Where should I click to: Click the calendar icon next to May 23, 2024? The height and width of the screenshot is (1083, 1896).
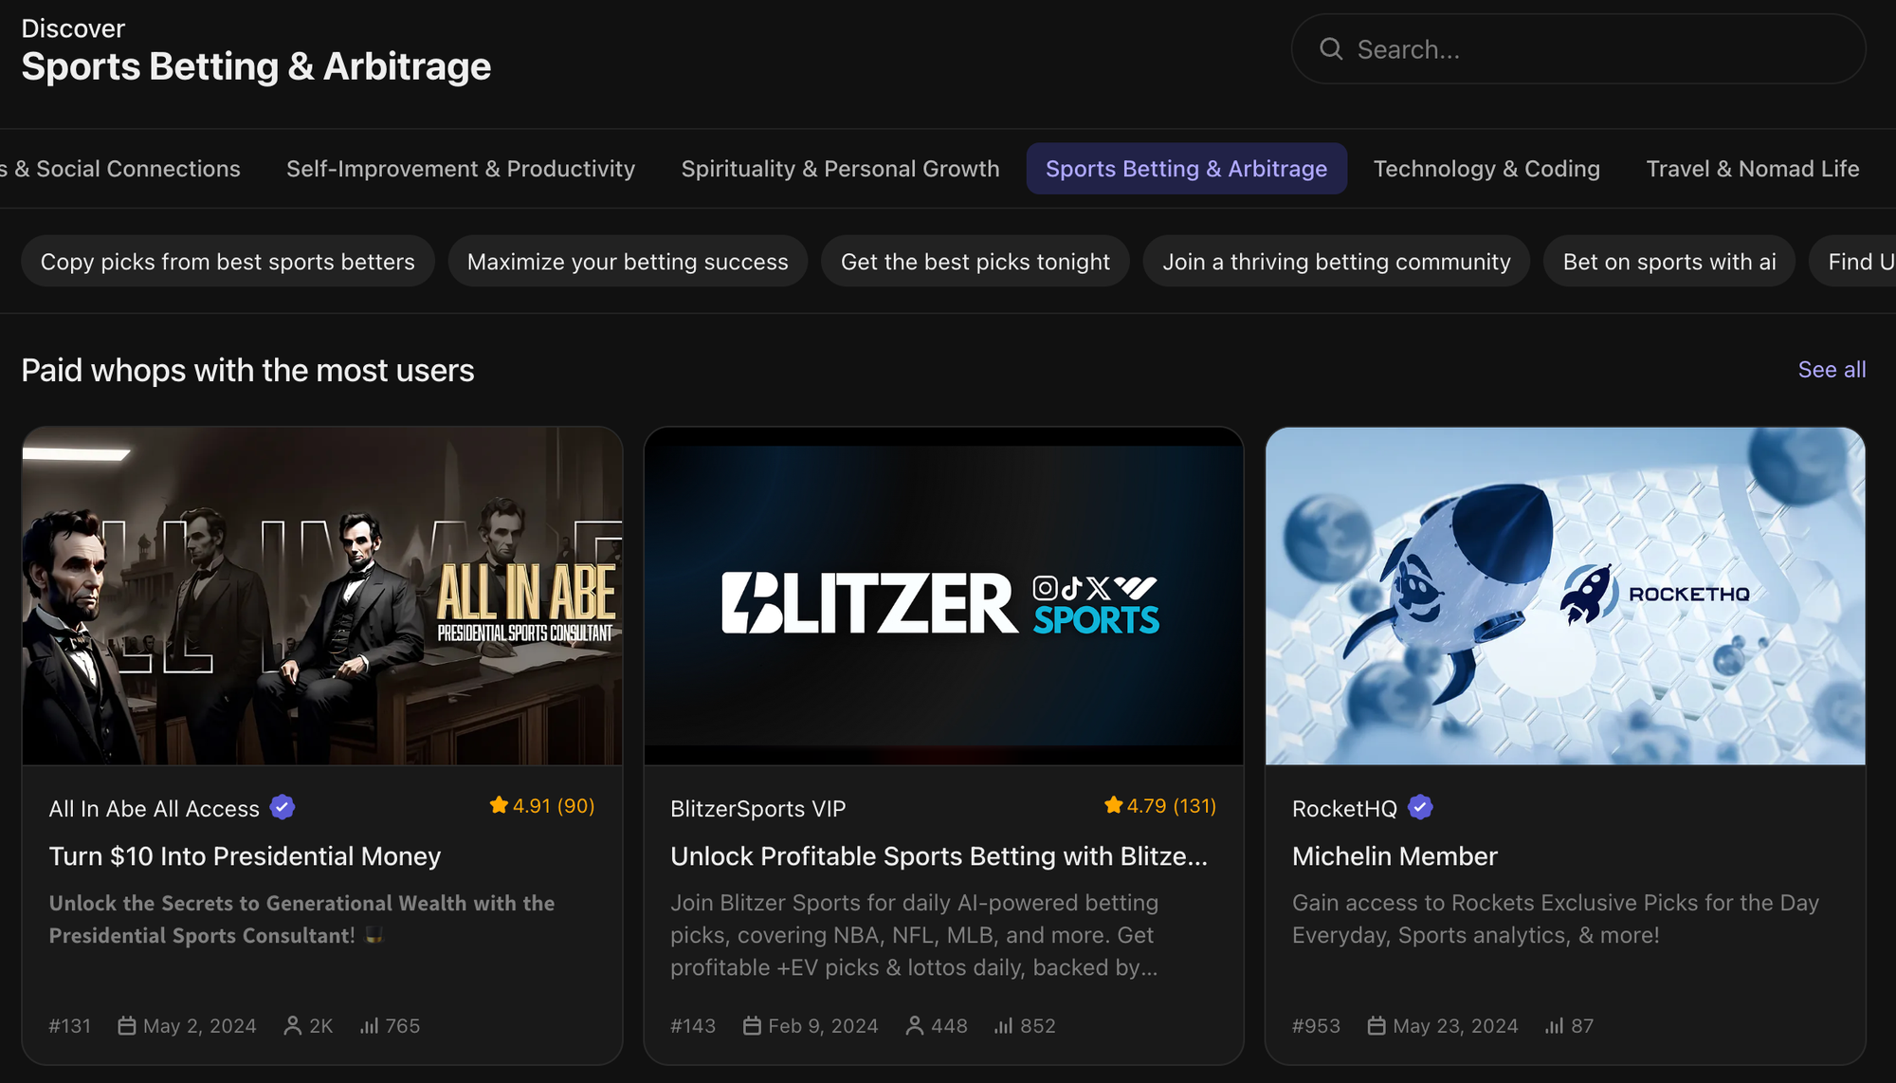1375,1025
